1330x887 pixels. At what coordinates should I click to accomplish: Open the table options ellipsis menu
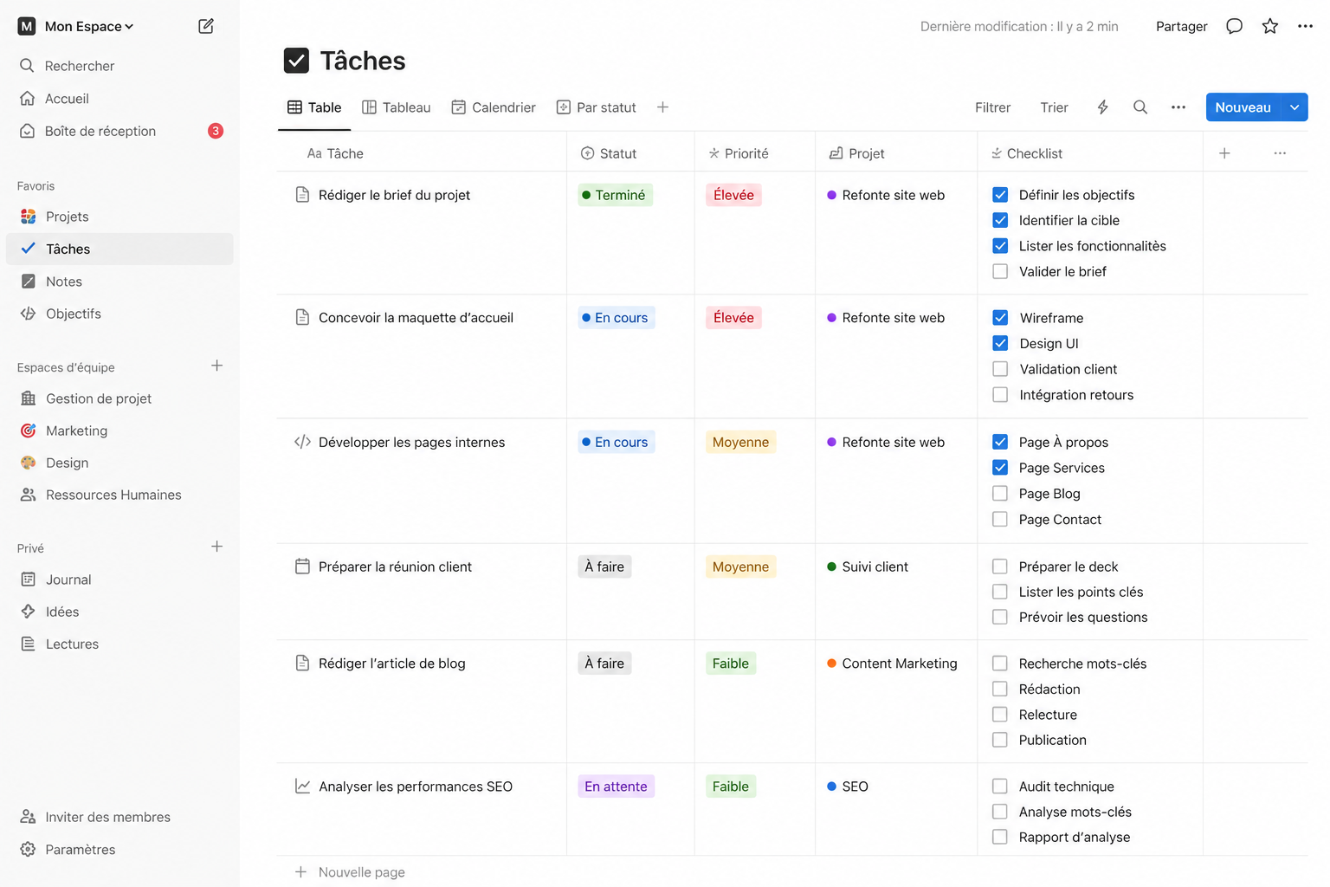(x=1178, y=107)
